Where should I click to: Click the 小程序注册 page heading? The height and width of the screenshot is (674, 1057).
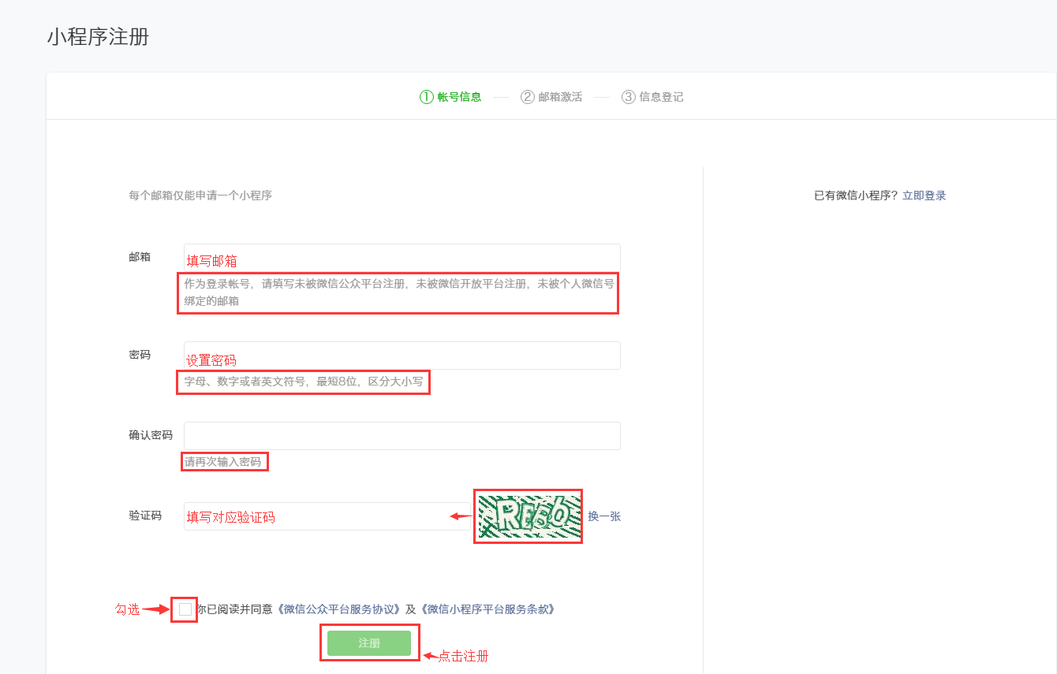98,37
